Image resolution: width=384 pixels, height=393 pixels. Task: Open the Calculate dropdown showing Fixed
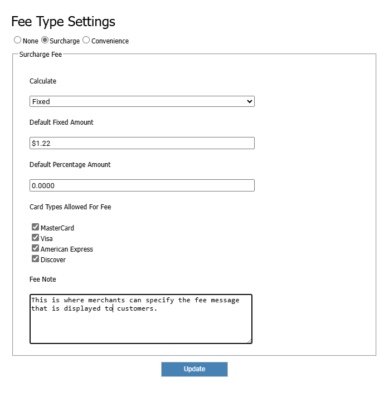point(142,101)
